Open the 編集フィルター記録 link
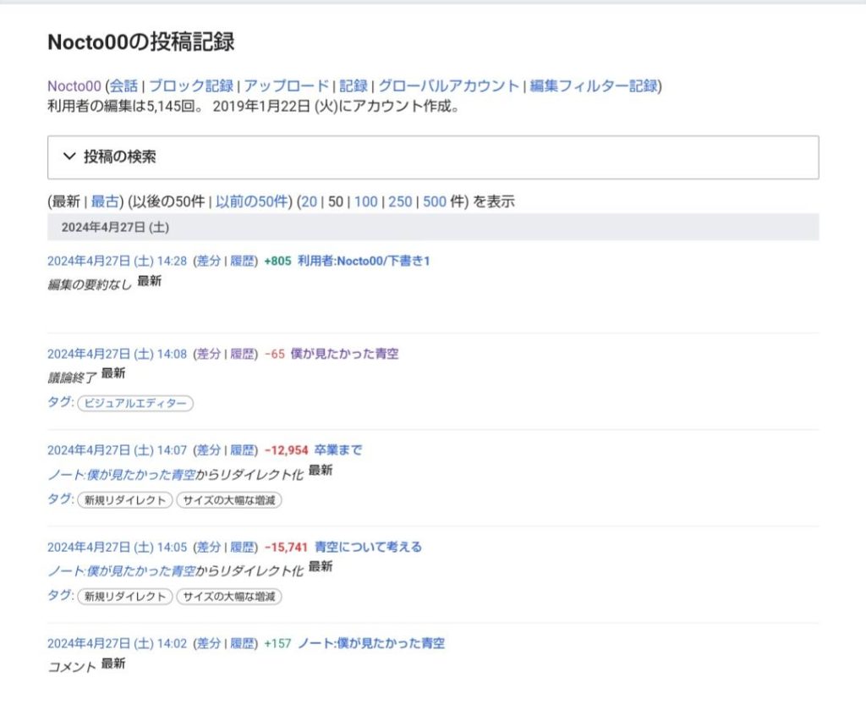 click(594, 86)
